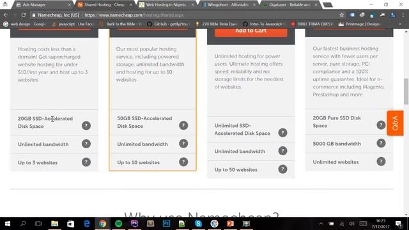
Task: Open Task View on the taskbar
Action: [x=38, y=224]
